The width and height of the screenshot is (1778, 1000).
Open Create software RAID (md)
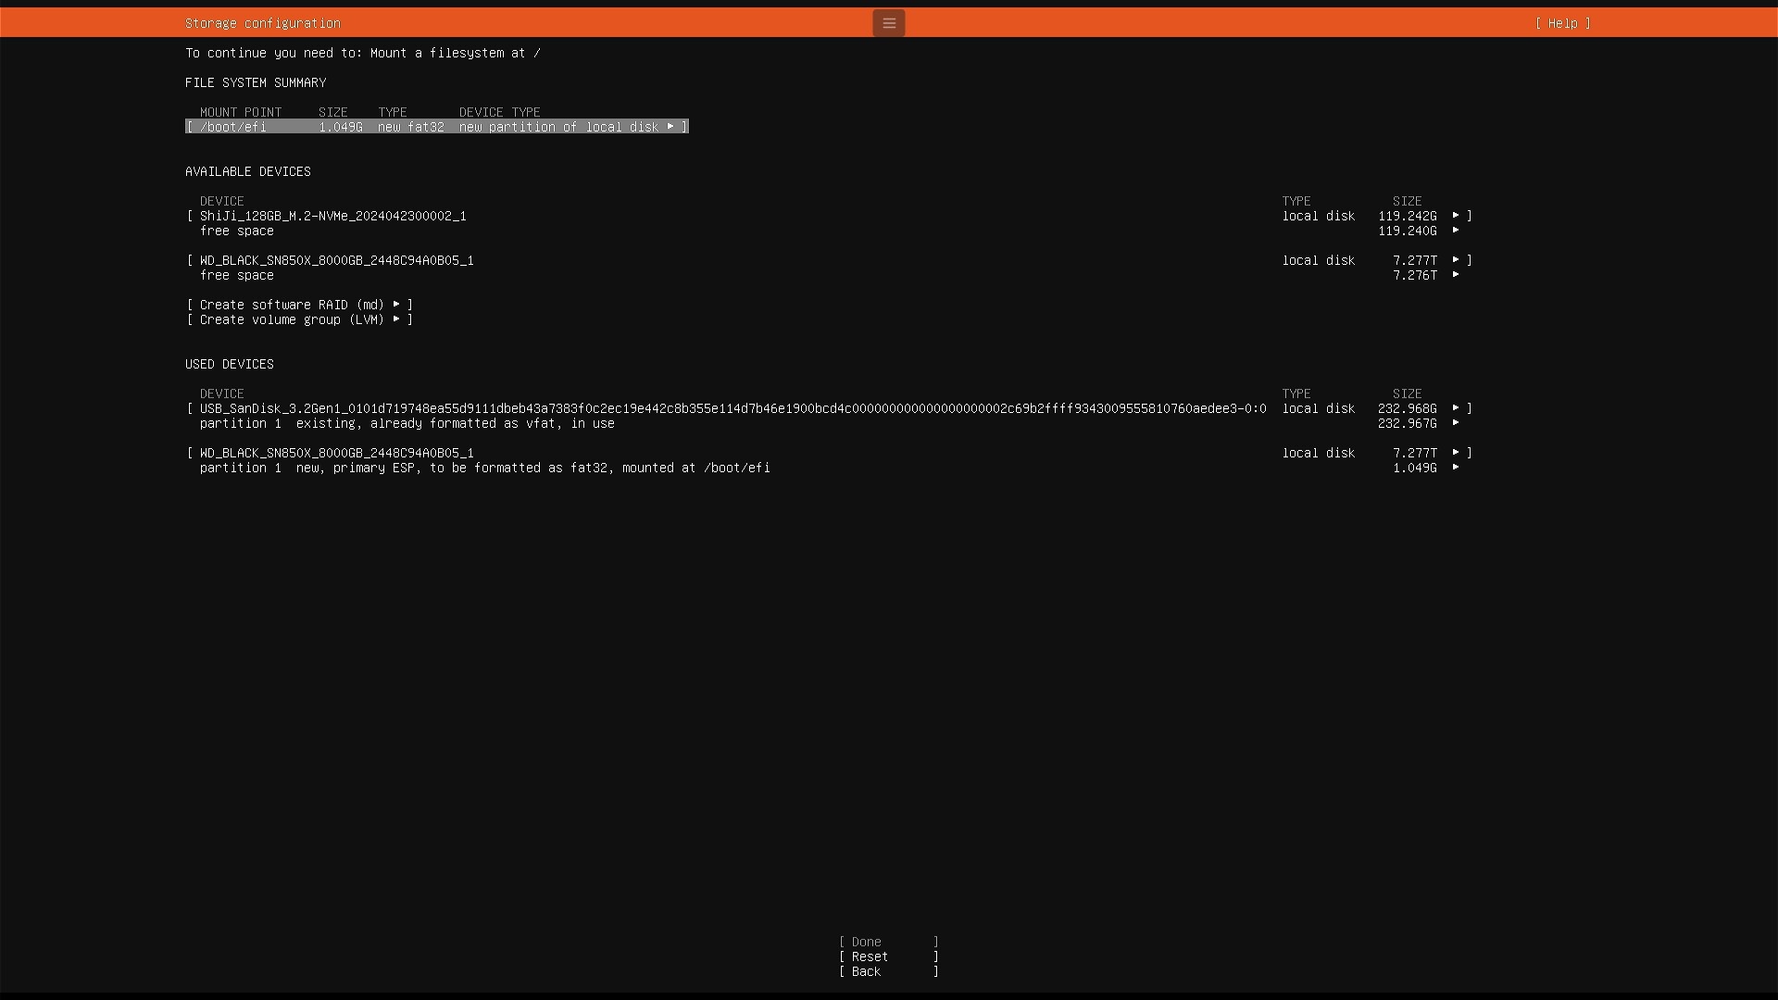tap(292, 305)
